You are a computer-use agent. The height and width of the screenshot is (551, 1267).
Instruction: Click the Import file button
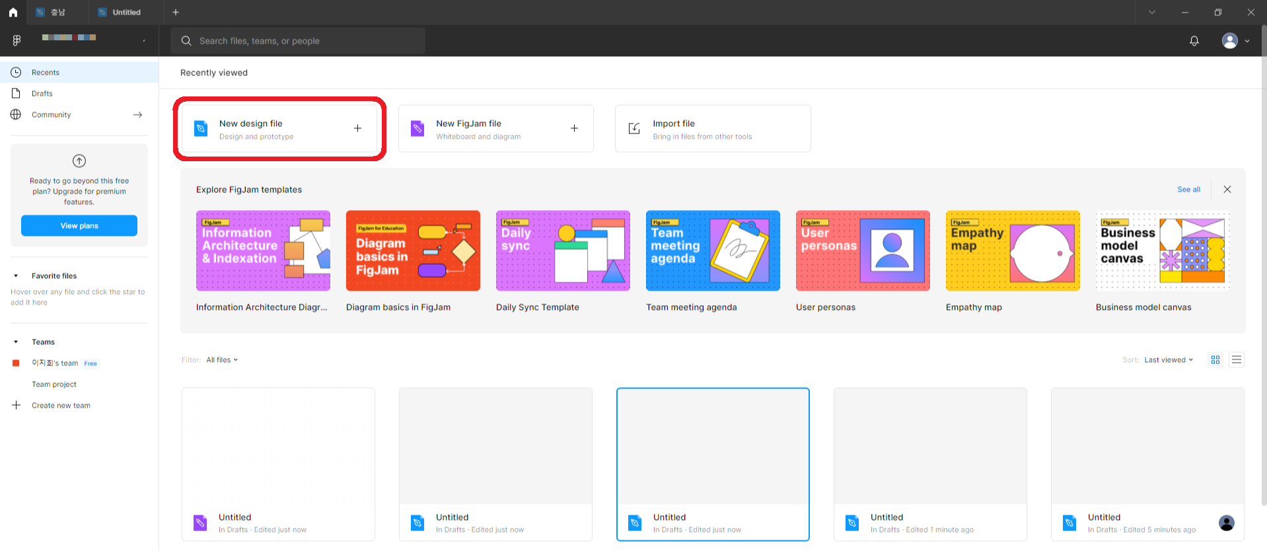(713, 129)
